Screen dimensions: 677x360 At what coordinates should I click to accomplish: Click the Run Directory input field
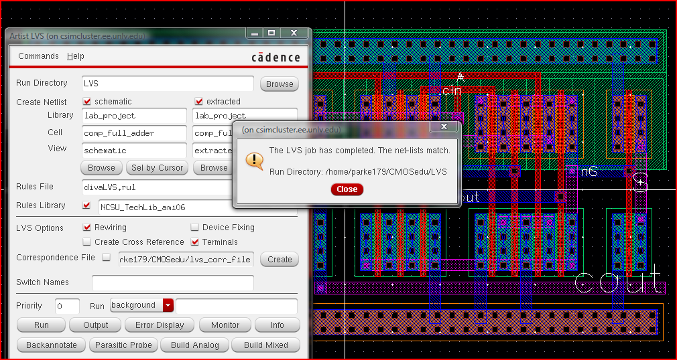(x=167, y=84)
